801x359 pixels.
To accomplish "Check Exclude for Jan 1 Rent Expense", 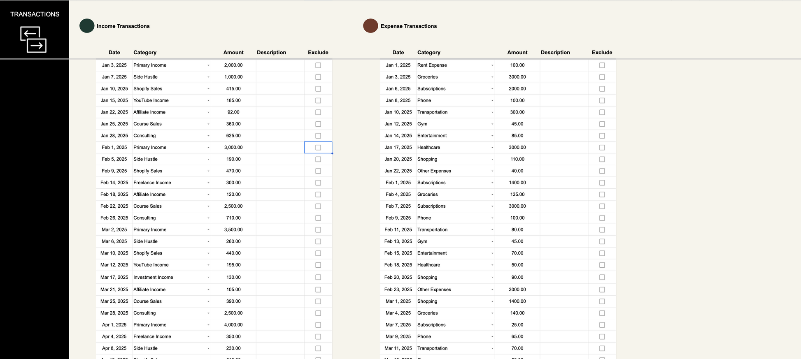I will (x=602, y=65).
